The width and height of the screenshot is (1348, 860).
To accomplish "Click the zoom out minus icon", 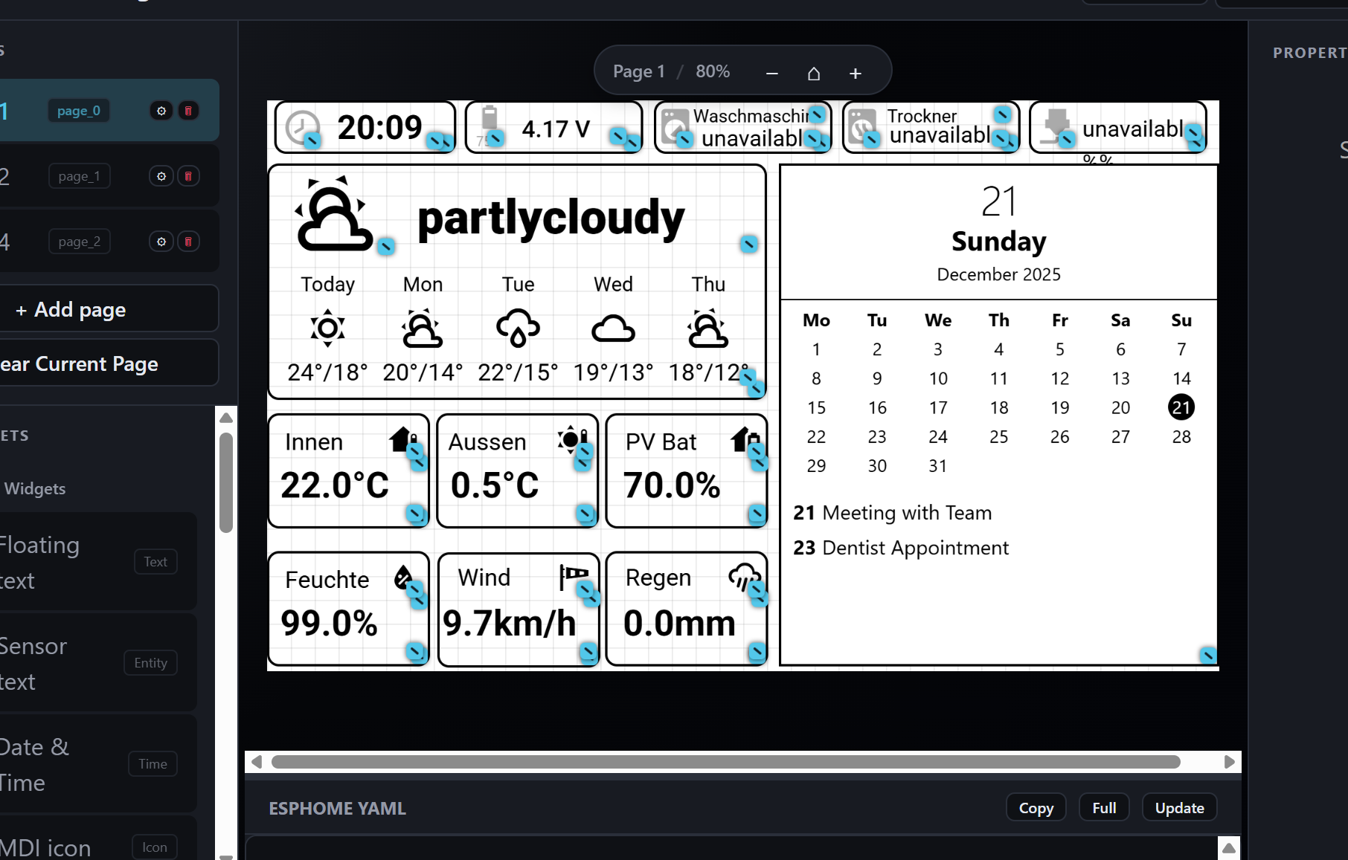I will click(771, 73).
